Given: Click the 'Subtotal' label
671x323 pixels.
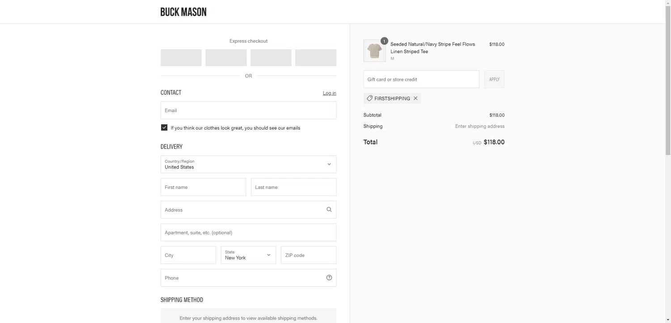Looking at the screenshot, I should point(373,115).
